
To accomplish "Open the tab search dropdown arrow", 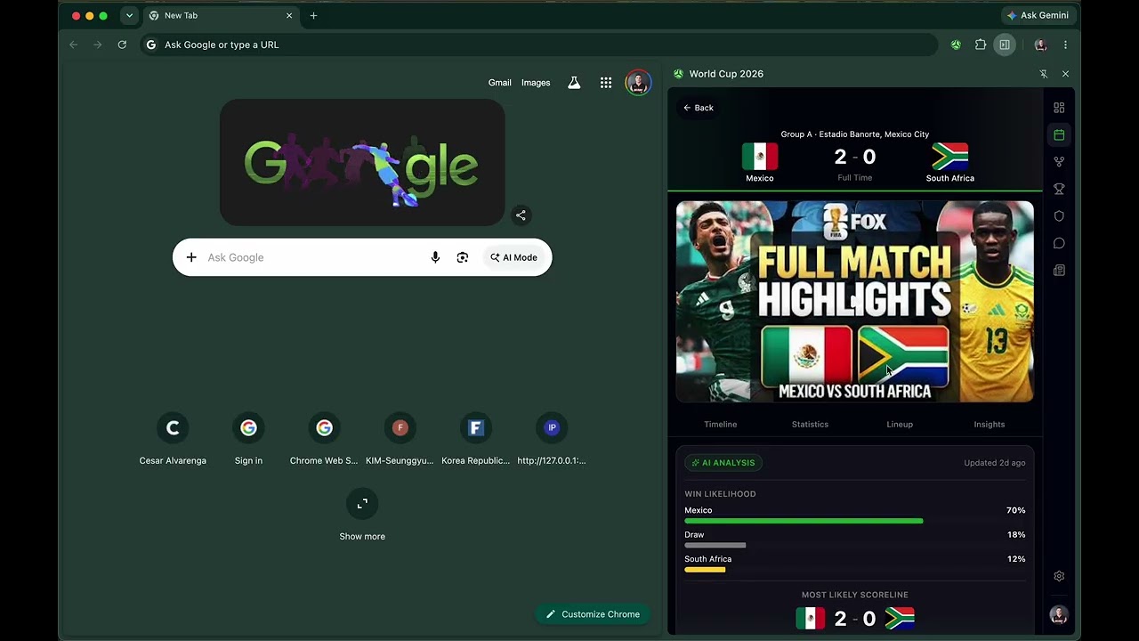I will click(x=129, y=15).
